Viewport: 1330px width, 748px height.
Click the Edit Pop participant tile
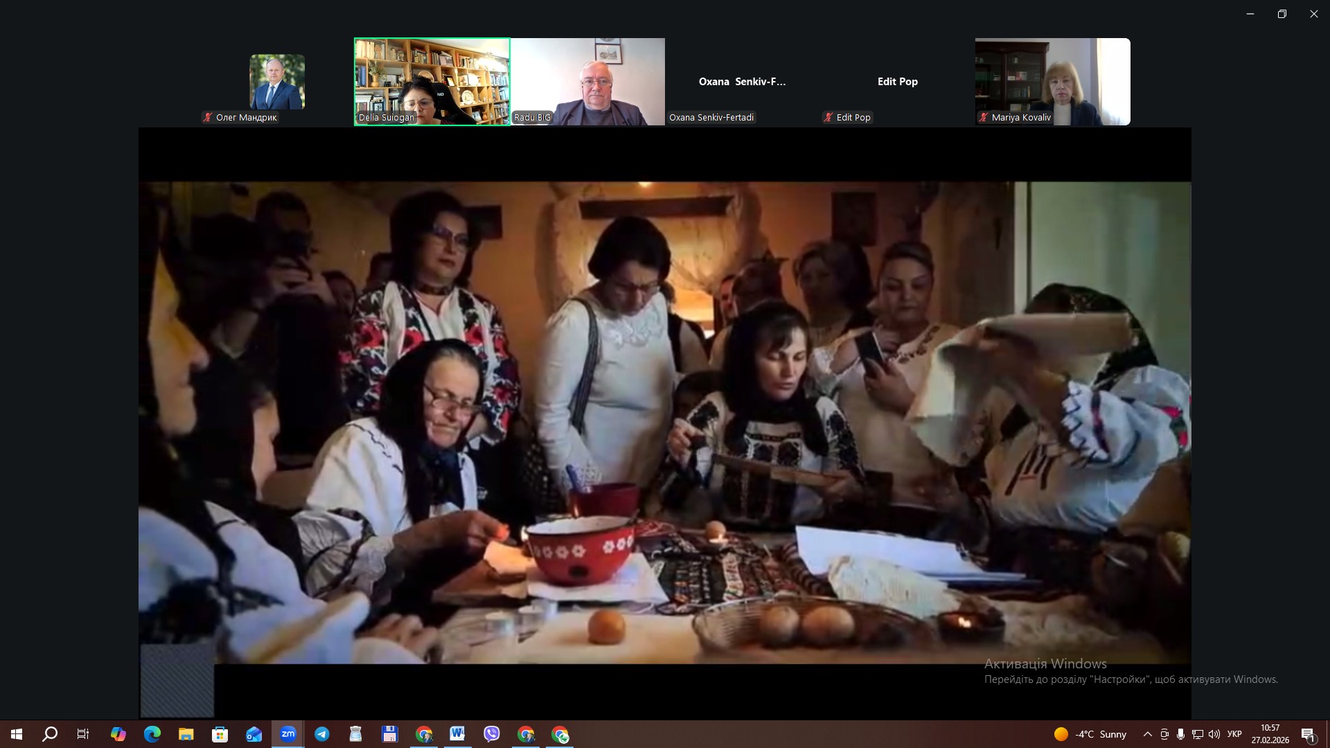click(897, 82)
